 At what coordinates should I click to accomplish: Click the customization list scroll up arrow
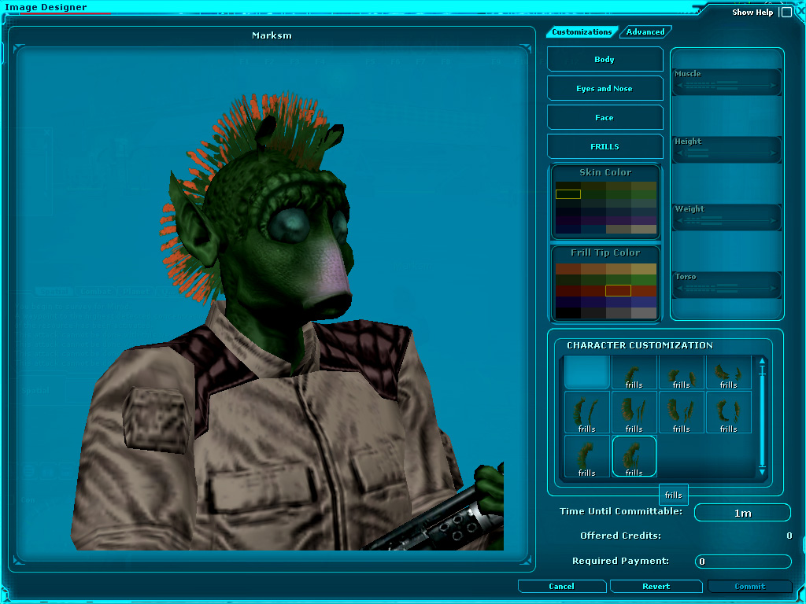tap(762, 361)
